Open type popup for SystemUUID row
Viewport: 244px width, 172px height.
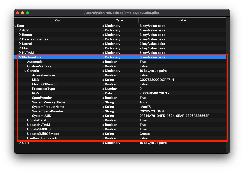103,116
